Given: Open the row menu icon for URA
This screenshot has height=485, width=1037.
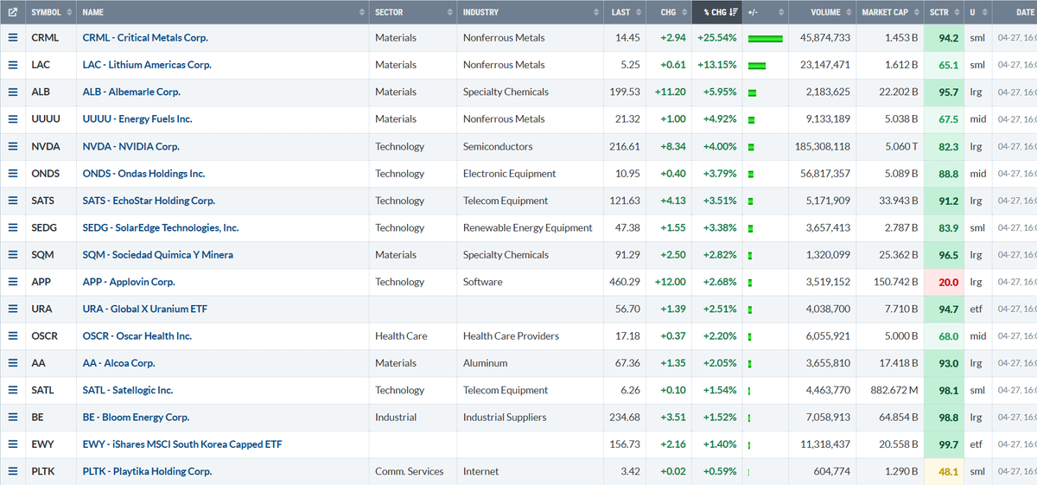Looking at the screenshot, I should click(13, 309).
